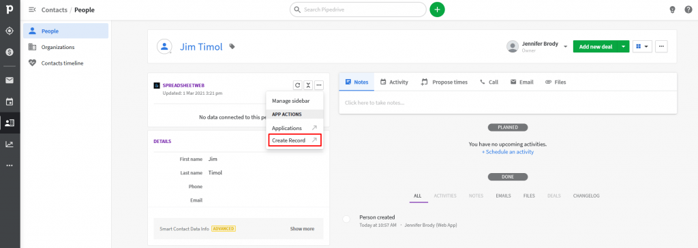Screen dimensions: 698x248
Task: Switch to the Activity tab
Action: pyautogui.click(x=394, y=82)
